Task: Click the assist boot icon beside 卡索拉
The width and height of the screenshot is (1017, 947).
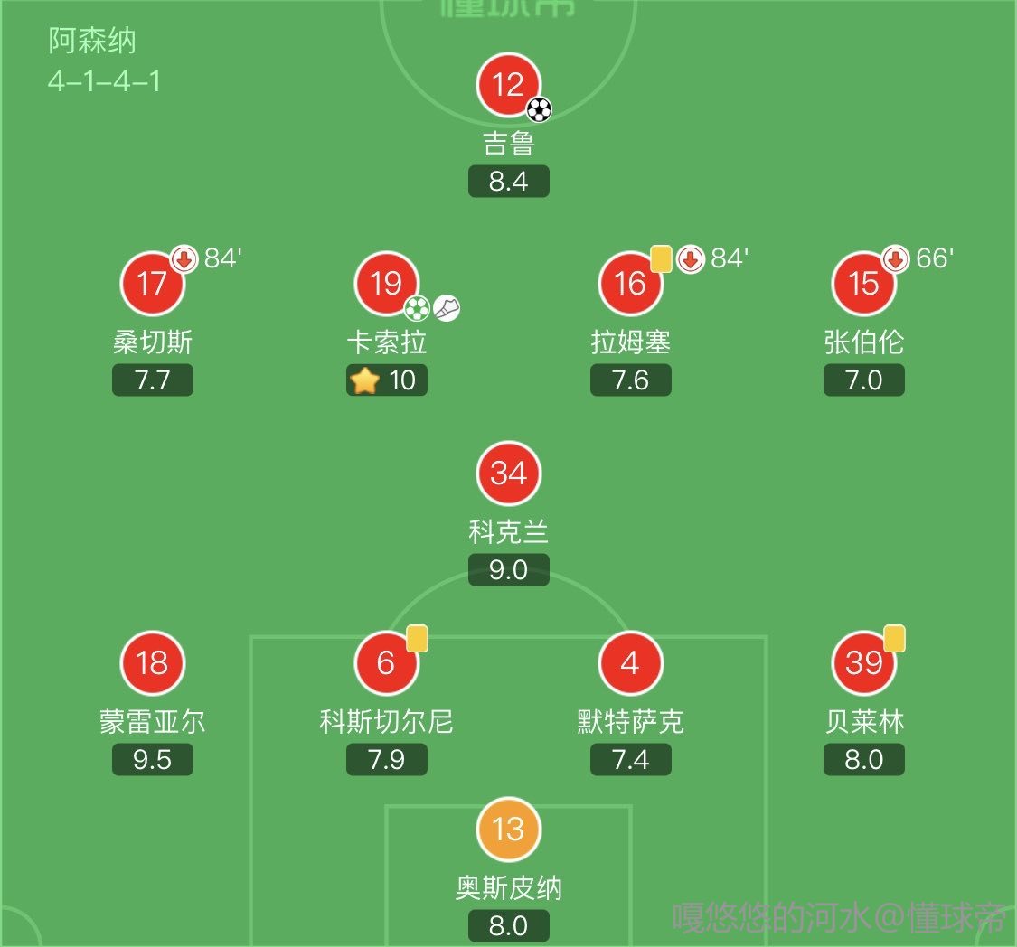Action: tap(447, 309)
